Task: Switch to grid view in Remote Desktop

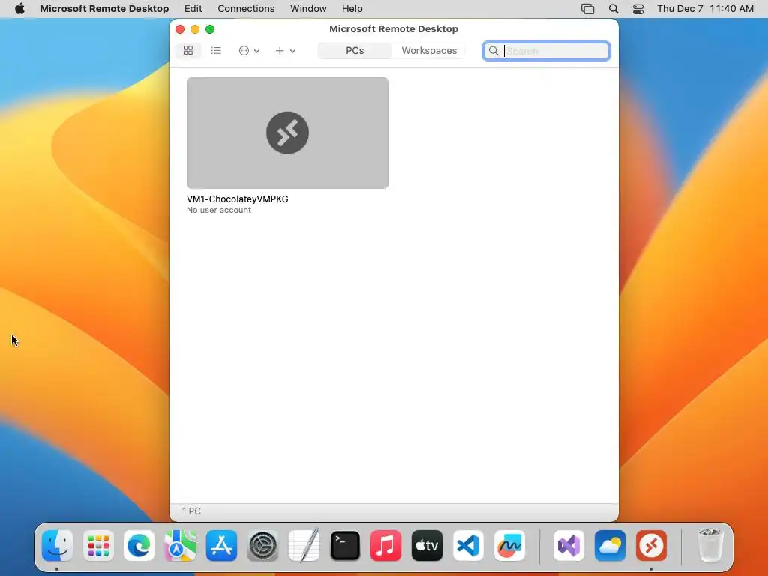Action: click(188, 50)
